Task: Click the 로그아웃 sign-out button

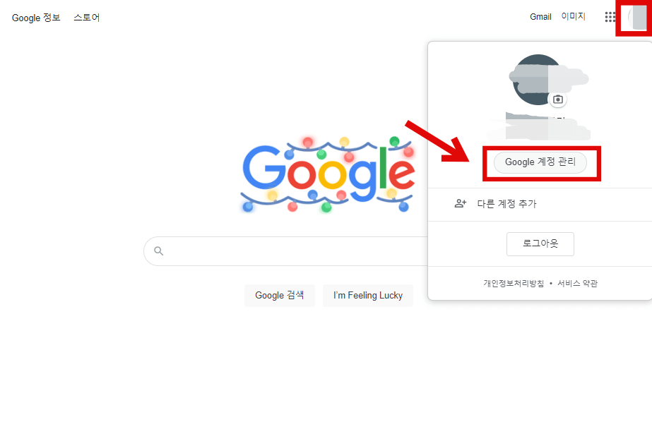Action: click(540, 243)
